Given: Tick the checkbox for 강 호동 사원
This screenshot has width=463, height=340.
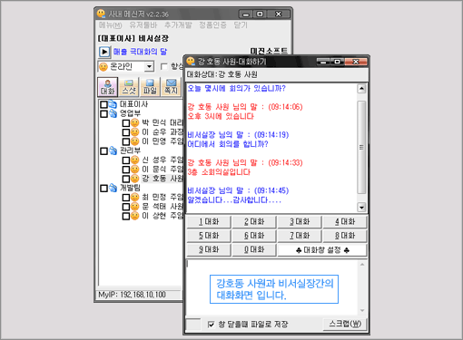Looking at the screenshot, I should 126,179.
